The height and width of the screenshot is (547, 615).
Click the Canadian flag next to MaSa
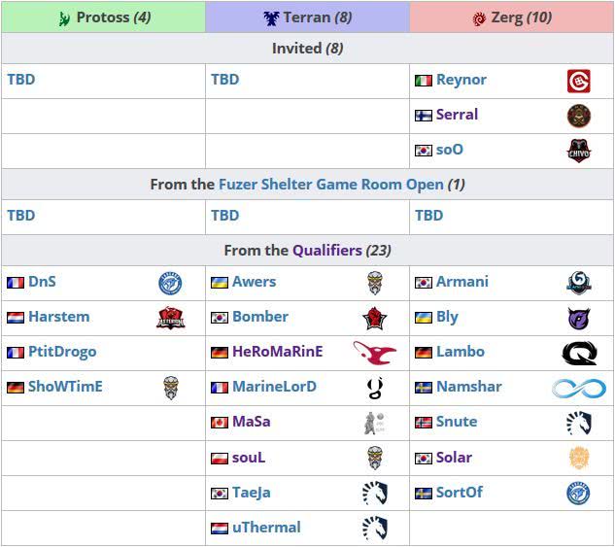[x=220, y=423]
